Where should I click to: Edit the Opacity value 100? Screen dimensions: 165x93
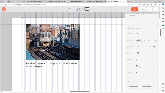(x=145, y=53)
